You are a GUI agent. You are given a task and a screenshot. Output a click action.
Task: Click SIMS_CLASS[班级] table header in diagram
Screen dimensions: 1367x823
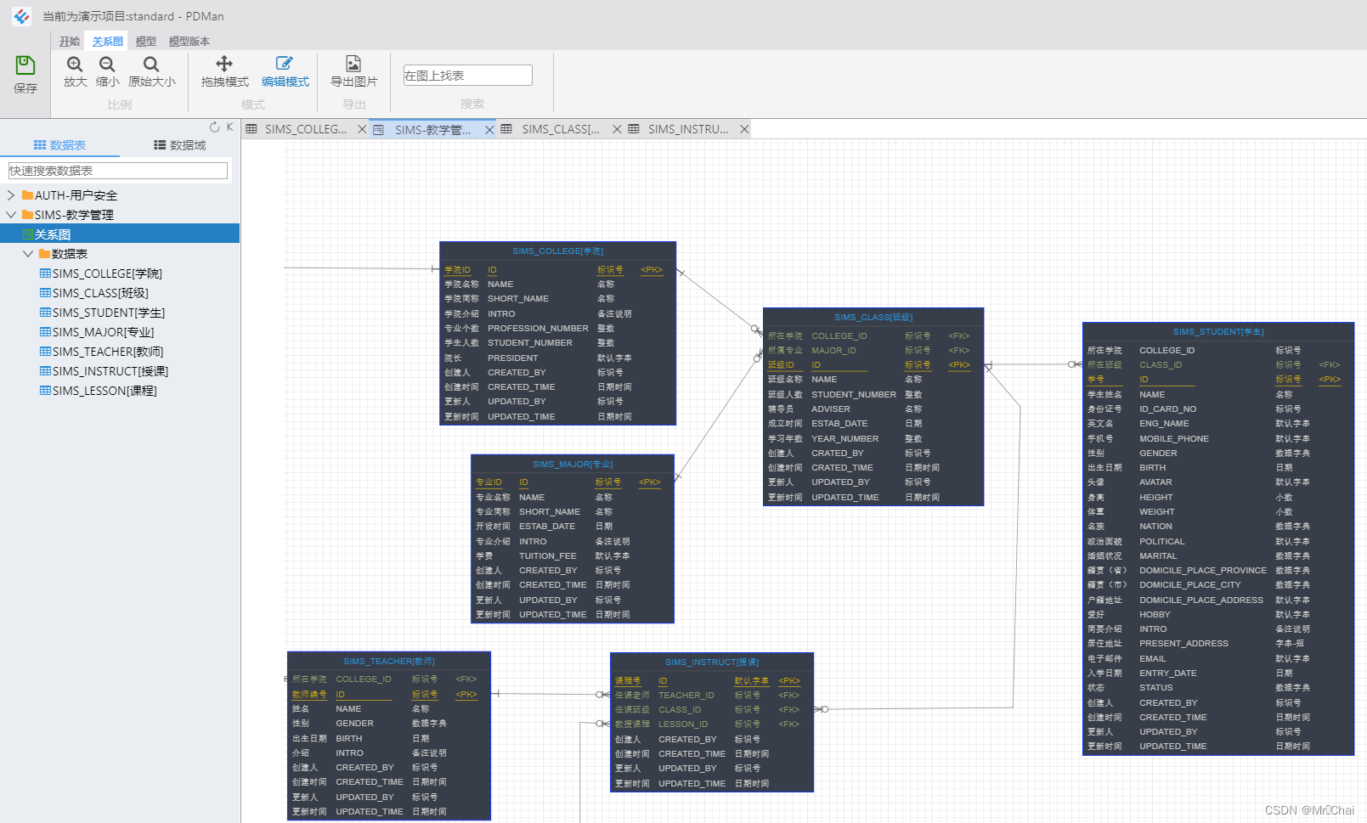point(873,318)
